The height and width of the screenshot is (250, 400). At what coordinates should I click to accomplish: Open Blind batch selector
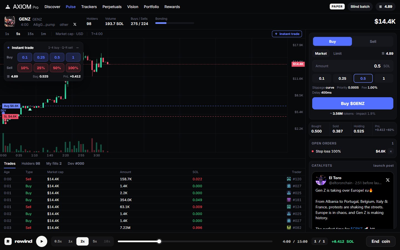[360, 7]
